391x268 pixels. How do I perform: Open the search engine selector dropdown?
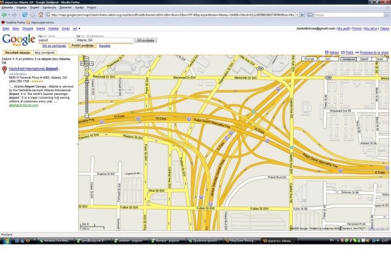[x=310, y=15]
